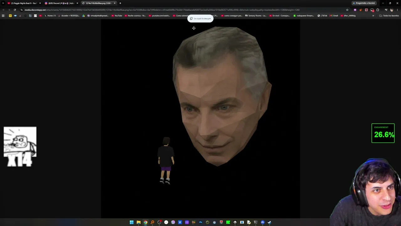
Task: Open the blue V app in taskbar
Action: point(180,222)
